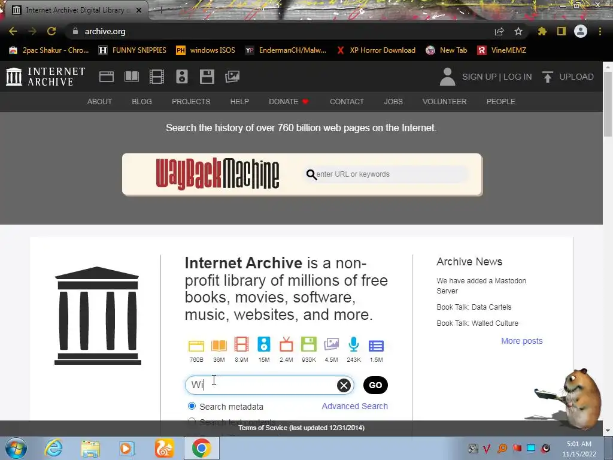Open Book Talk: Walled Culture post
Image resolution: width=613 pixels, height=460 pixels.
[477, 323]
